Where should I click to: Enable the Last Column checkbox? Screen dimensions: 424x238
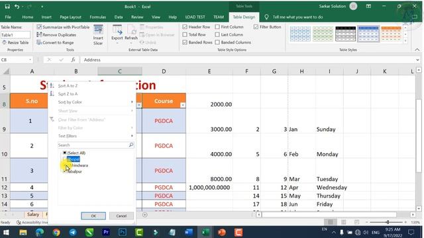click(217, 34)
